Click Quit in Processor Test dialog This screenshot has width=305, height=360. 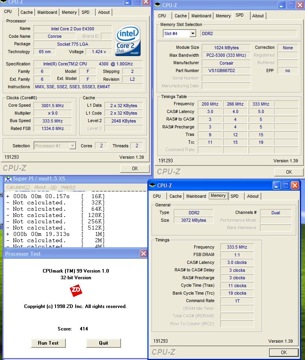click(x=104, y=343)
